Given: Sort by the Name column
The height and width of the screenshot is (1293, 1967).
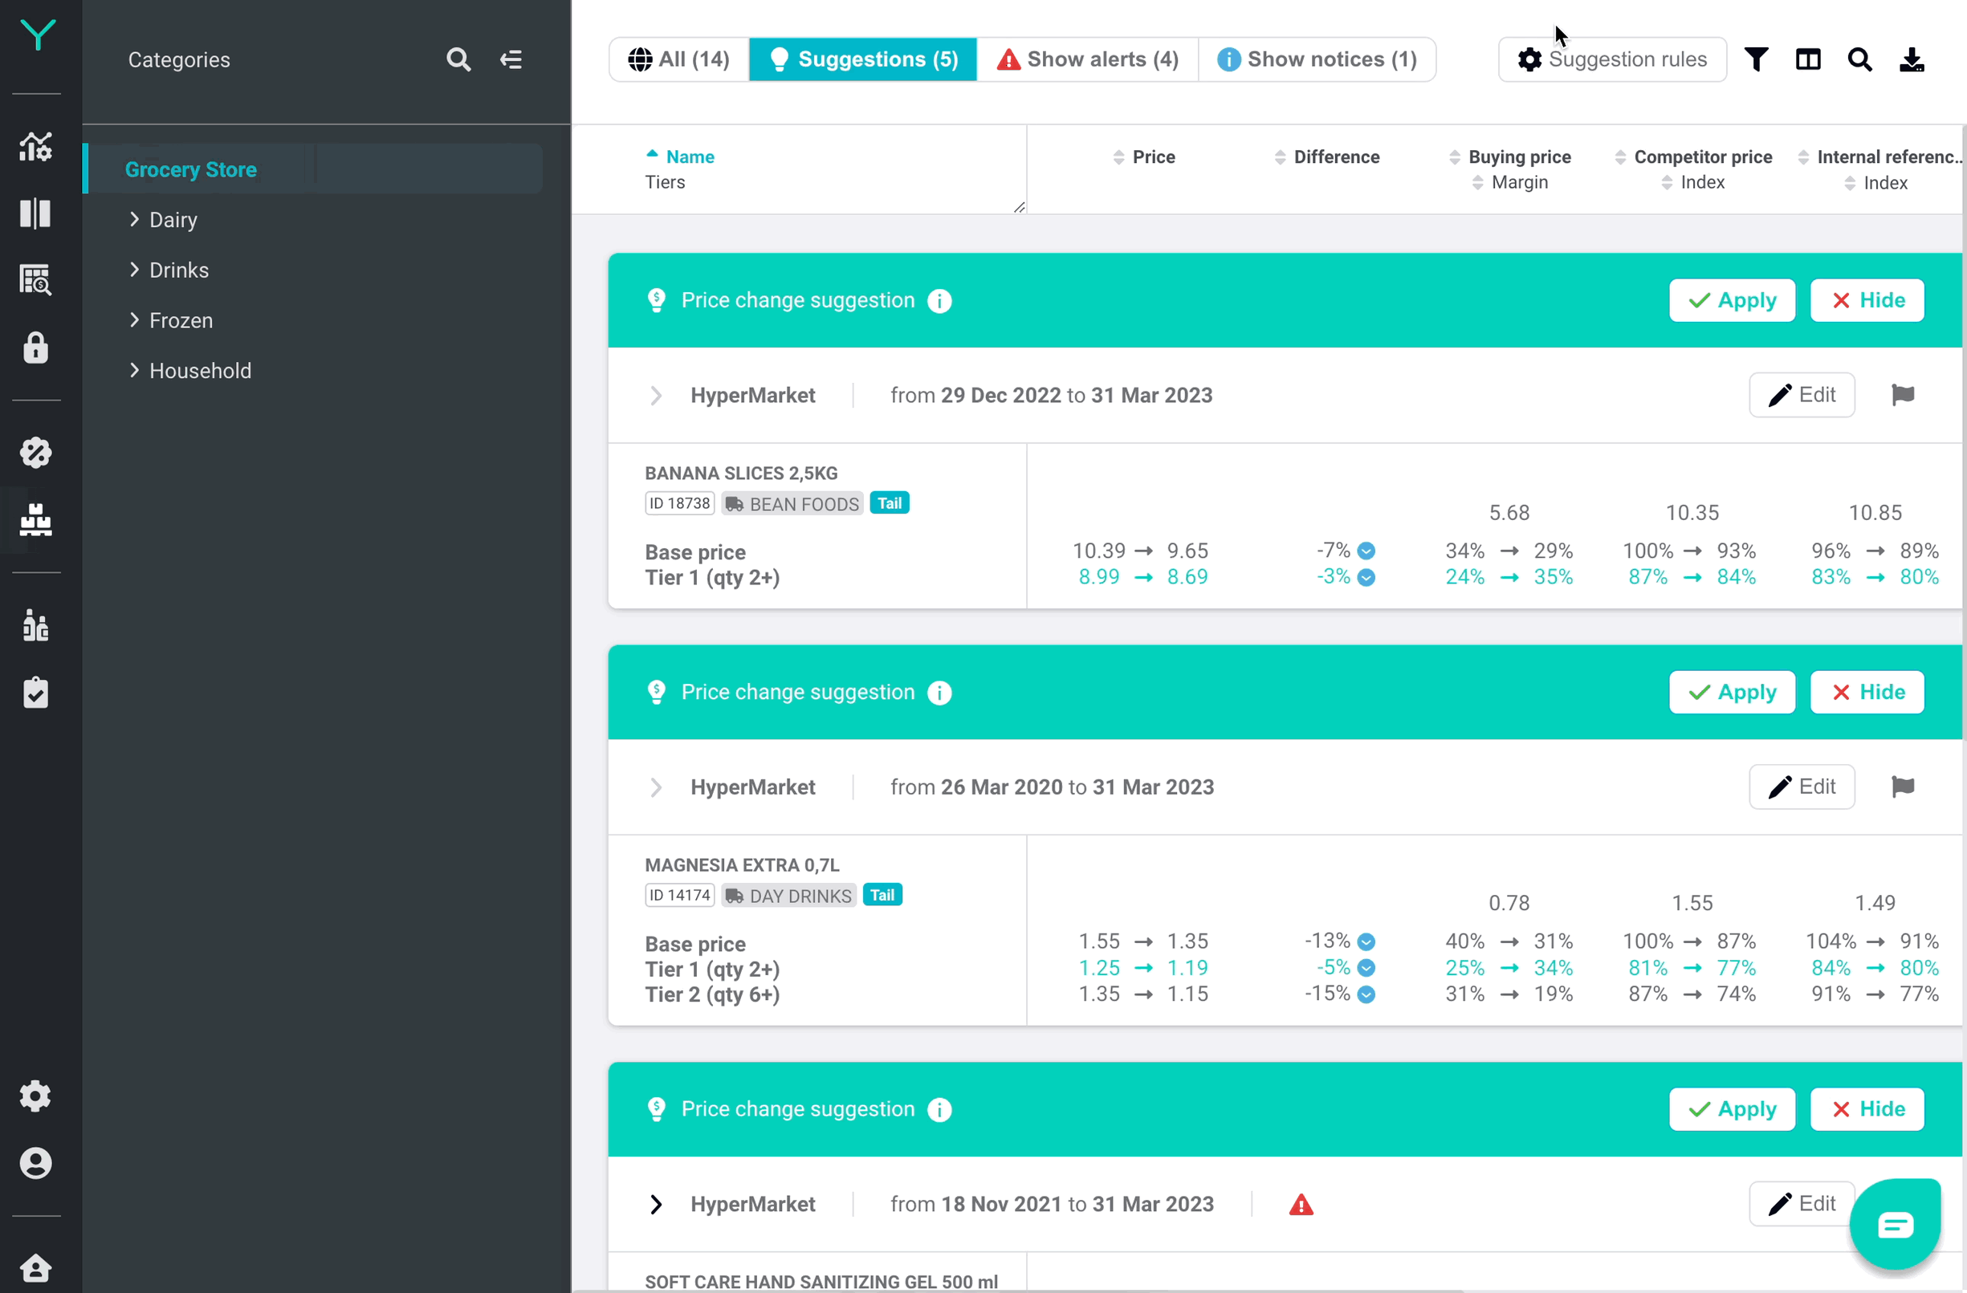Looking at the screenshot, I should (x=680, y=157).
